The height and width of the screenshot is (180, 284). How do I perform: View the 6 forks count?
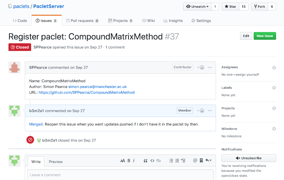(x=272, y=7)
